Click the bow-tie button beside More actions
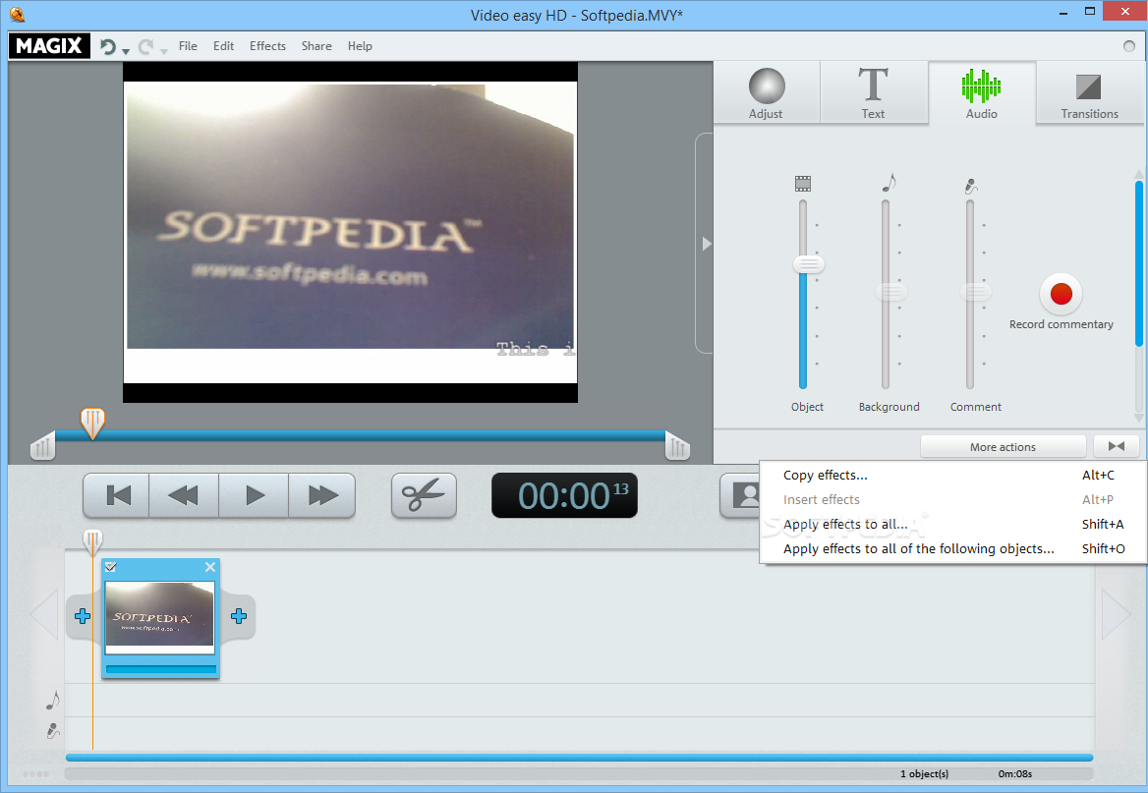This screenshot has height=793, width=1148. point(1116,446)
